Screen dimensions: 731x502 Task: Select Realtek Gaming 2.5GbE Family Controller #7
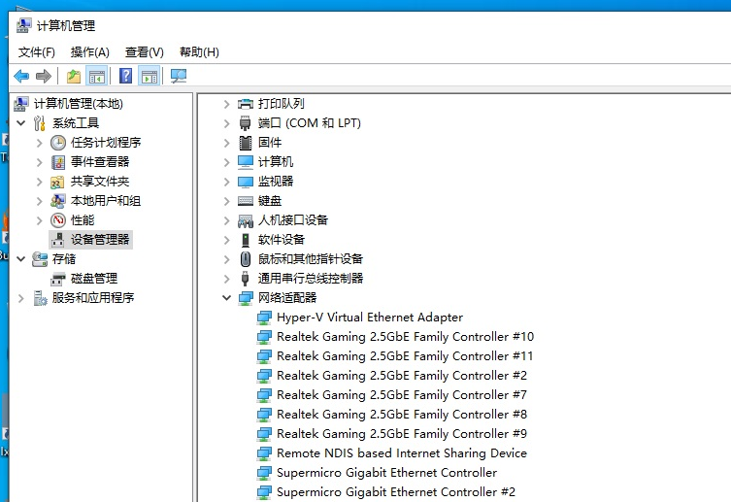(x=401, y=395)
